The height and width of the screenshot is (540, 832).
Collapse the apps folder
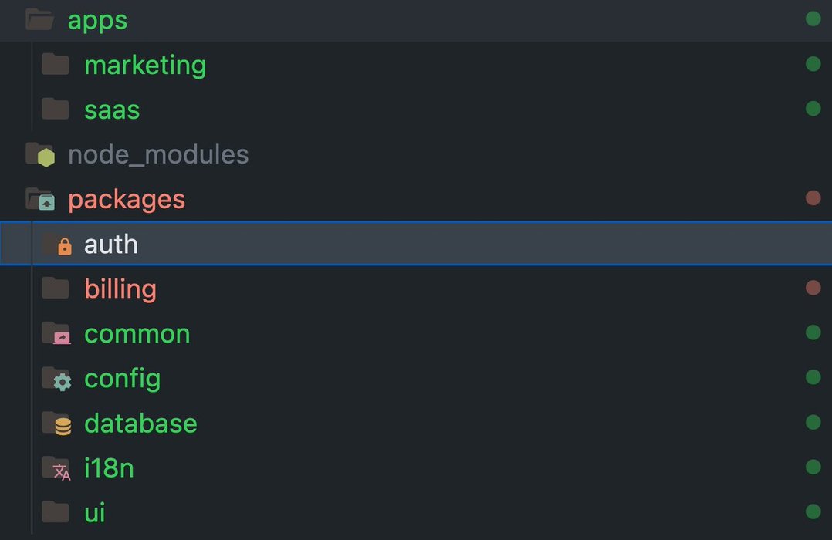pyautogui.click(x=416, y=20)
